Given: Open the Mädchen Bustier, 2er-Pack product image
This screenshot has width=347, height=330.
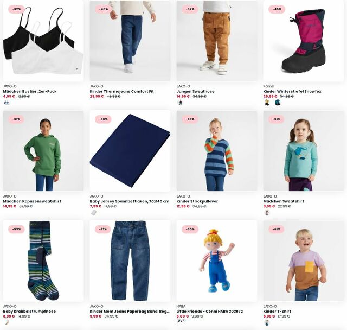Looking at the screenshot, I should (x=43, y=41).
